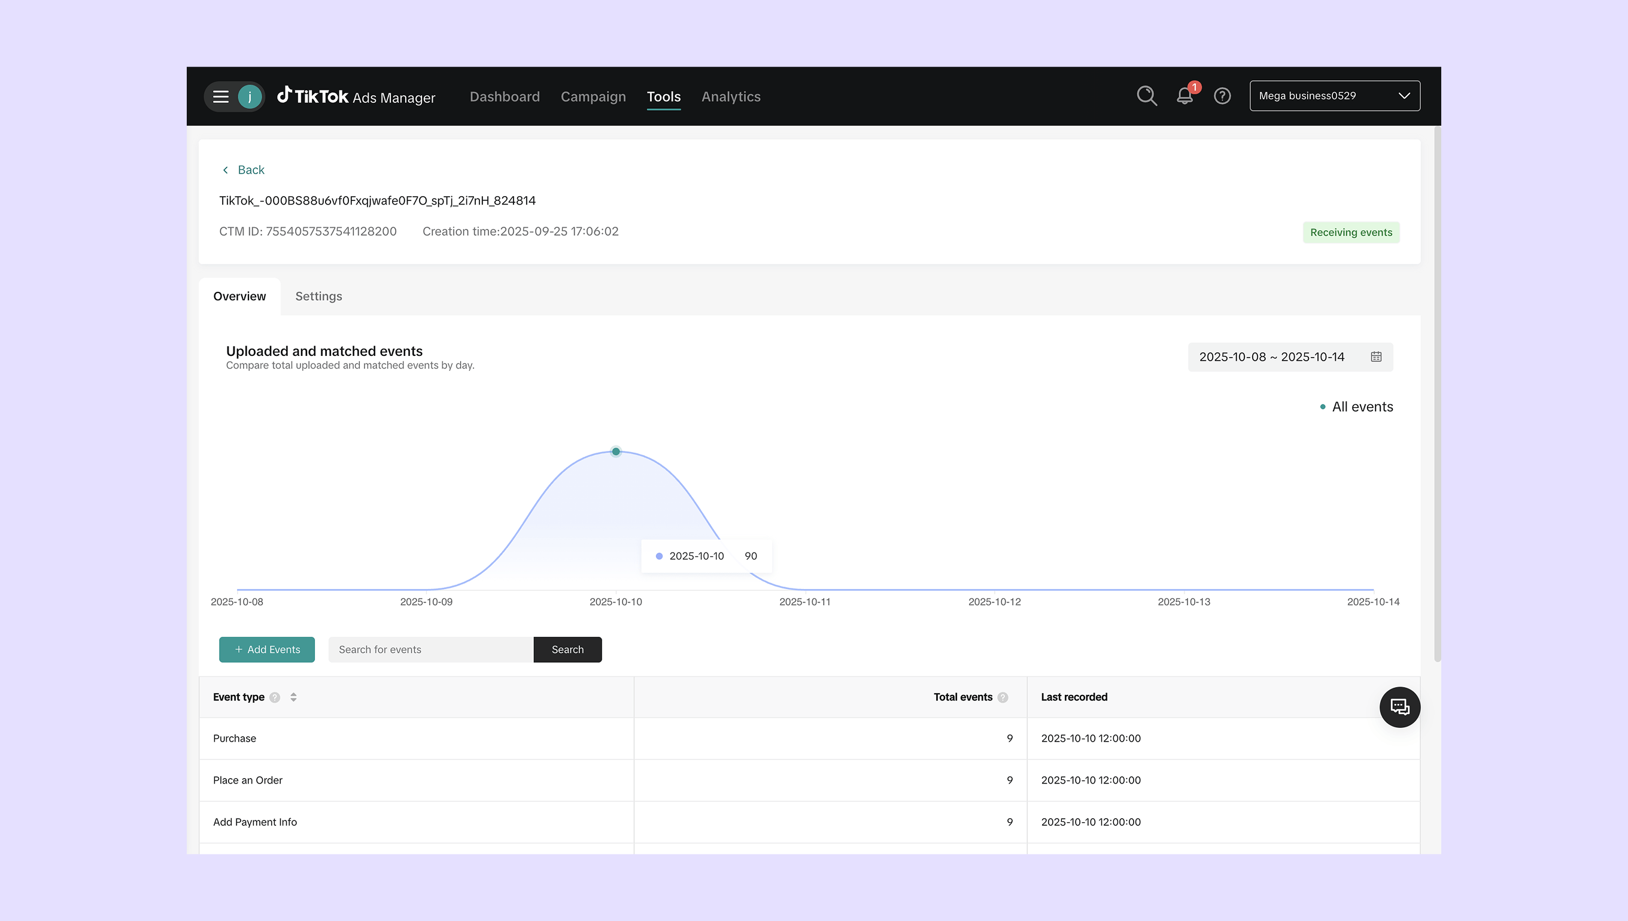Sort the table by Event type

293,697
